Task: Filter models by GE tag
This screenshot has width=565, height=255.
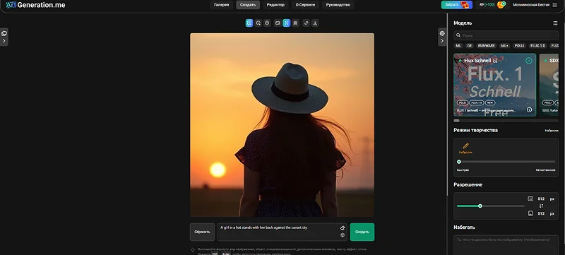Action: (470, 46)
